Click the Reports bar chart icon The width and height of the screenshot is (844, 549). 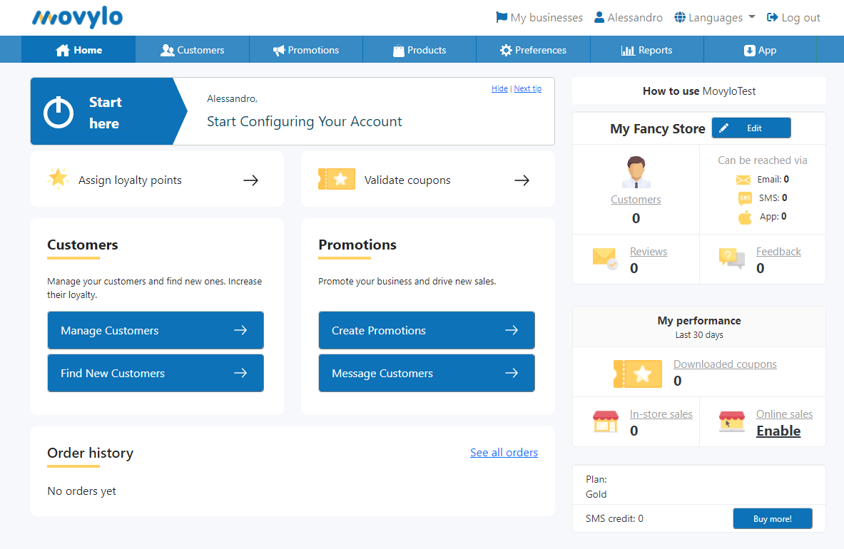628,50
